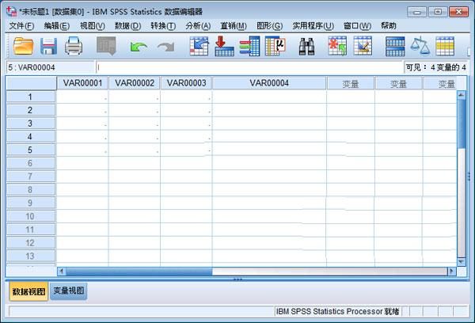475x323 pixels.
Task: Click the SPSS app icon in title bar
Action: pos(12,12)
